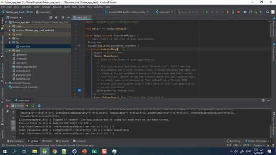Click Hot Restart green icon in Run panel
Screen dimensions: 276x155
tap(32, 106)
